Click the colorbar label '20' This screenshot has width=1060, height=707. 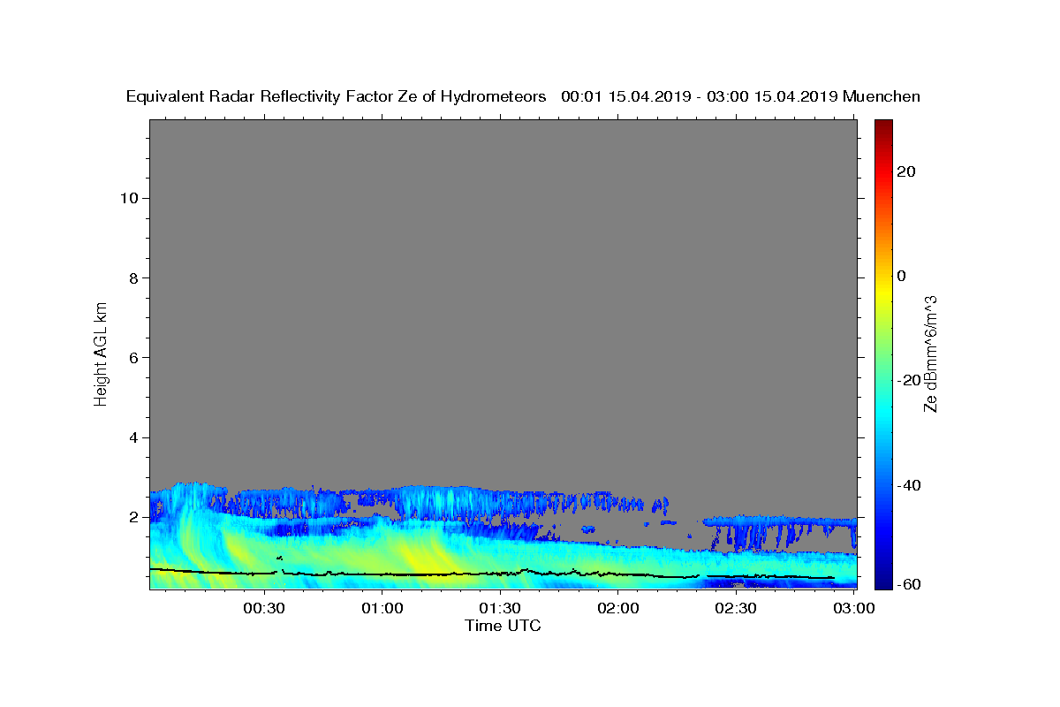[x=906, y=171]
